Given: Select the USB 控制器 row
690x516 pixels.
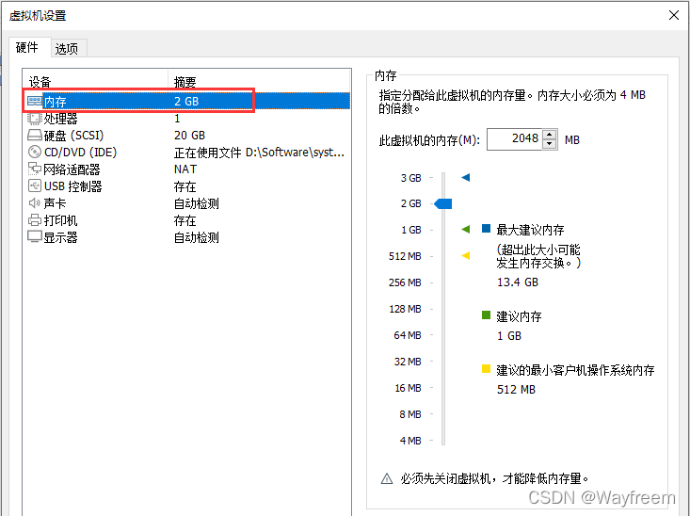Looking at the screenshot, I should point(186,186).
